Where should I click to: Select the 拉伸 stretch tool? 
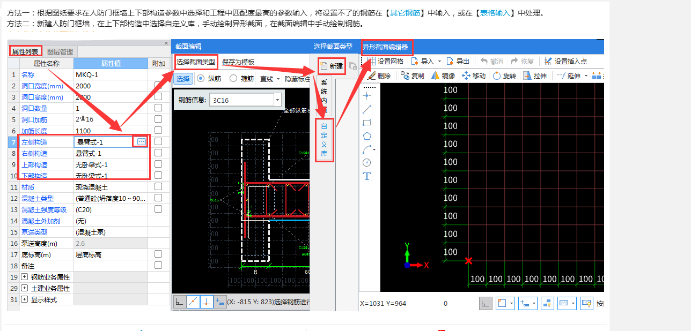[535, 76]
